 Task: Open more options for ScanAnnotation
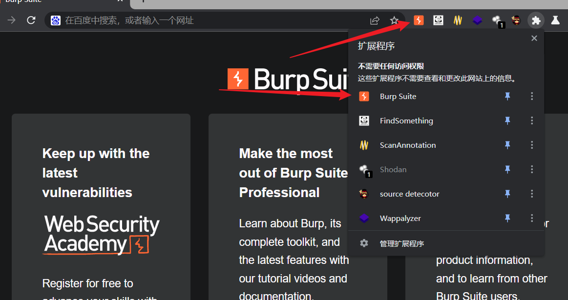[x=532, y=145]
